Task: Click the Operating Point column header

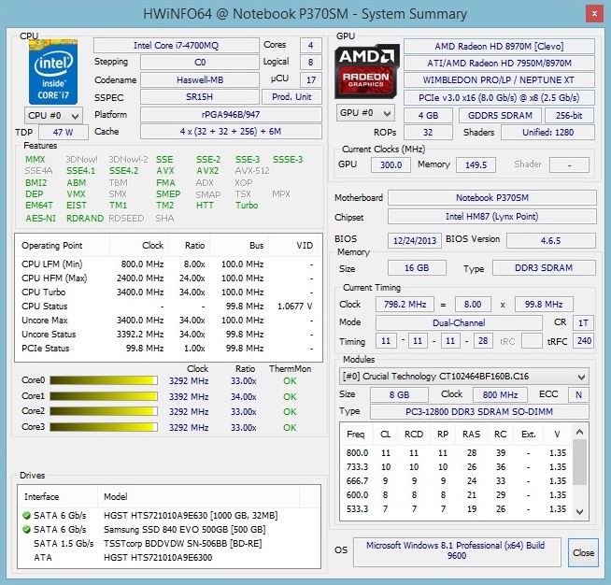Action: point(63,246)
